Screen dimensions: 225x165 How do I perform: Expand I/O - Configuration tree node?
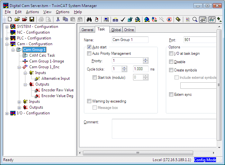7,113
